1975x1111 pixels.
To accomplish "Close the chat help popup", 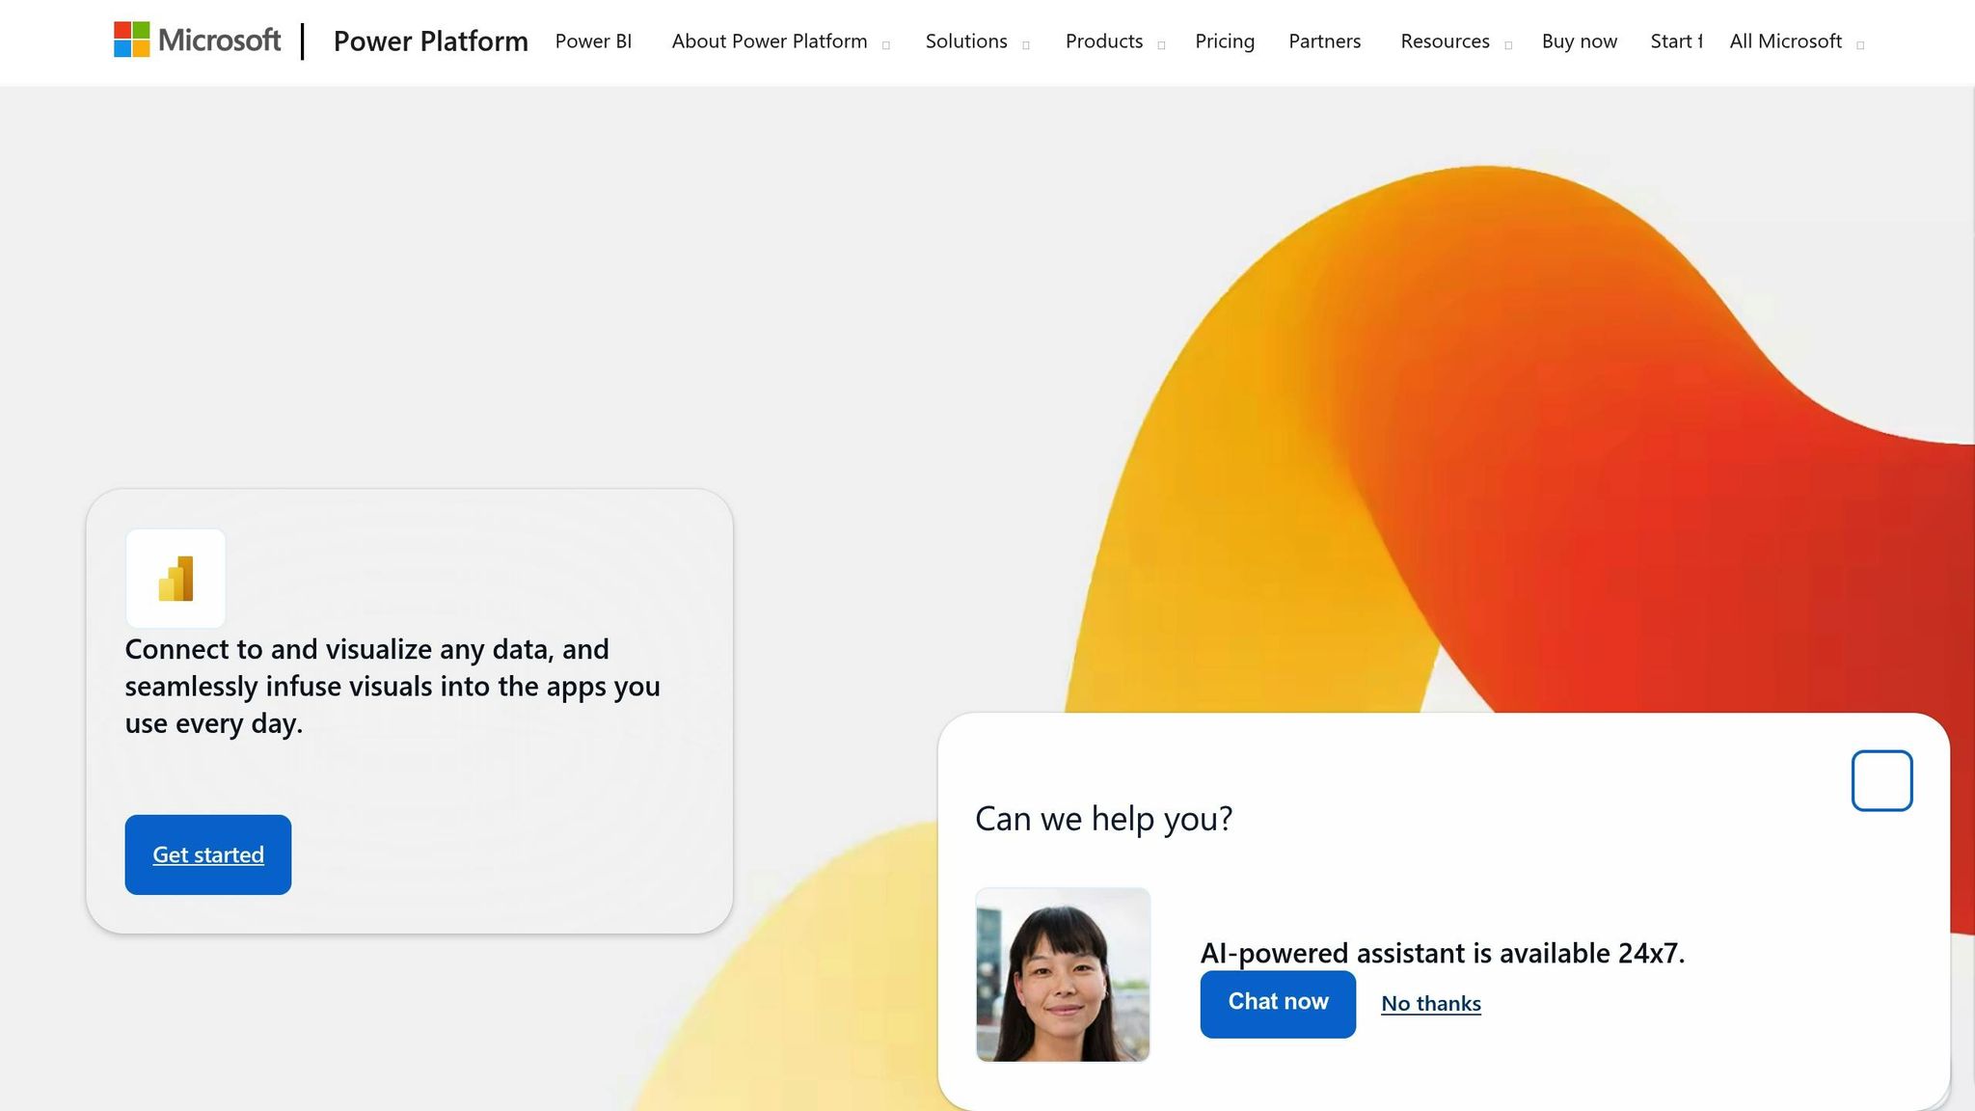I will point(1881,780).
